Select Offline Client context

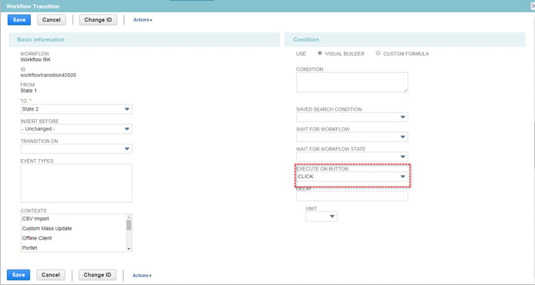[37, 238]
